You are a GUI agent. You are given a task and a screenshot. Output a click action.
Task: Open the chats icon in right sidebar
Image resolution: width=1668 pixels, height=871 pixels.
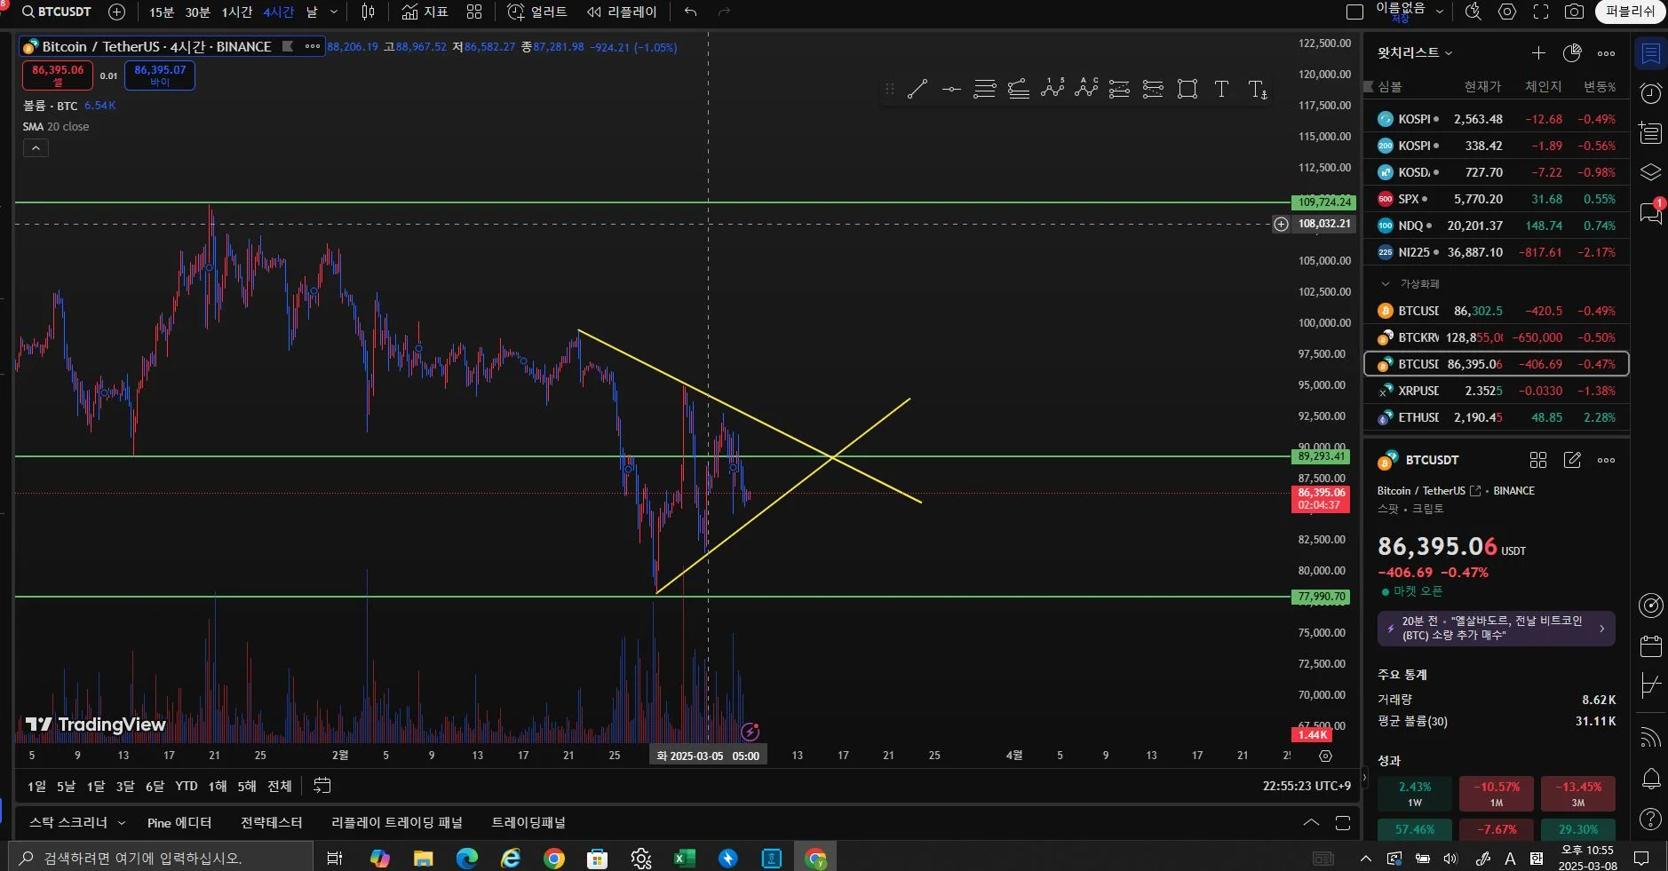pyautogui.click(x=1651, y=211)
